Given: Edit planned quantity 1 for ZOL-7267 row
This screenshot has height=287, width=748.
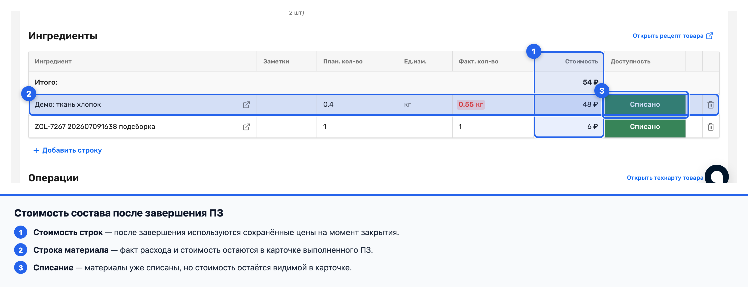Looking at the screenshot, I should [357, 127].
